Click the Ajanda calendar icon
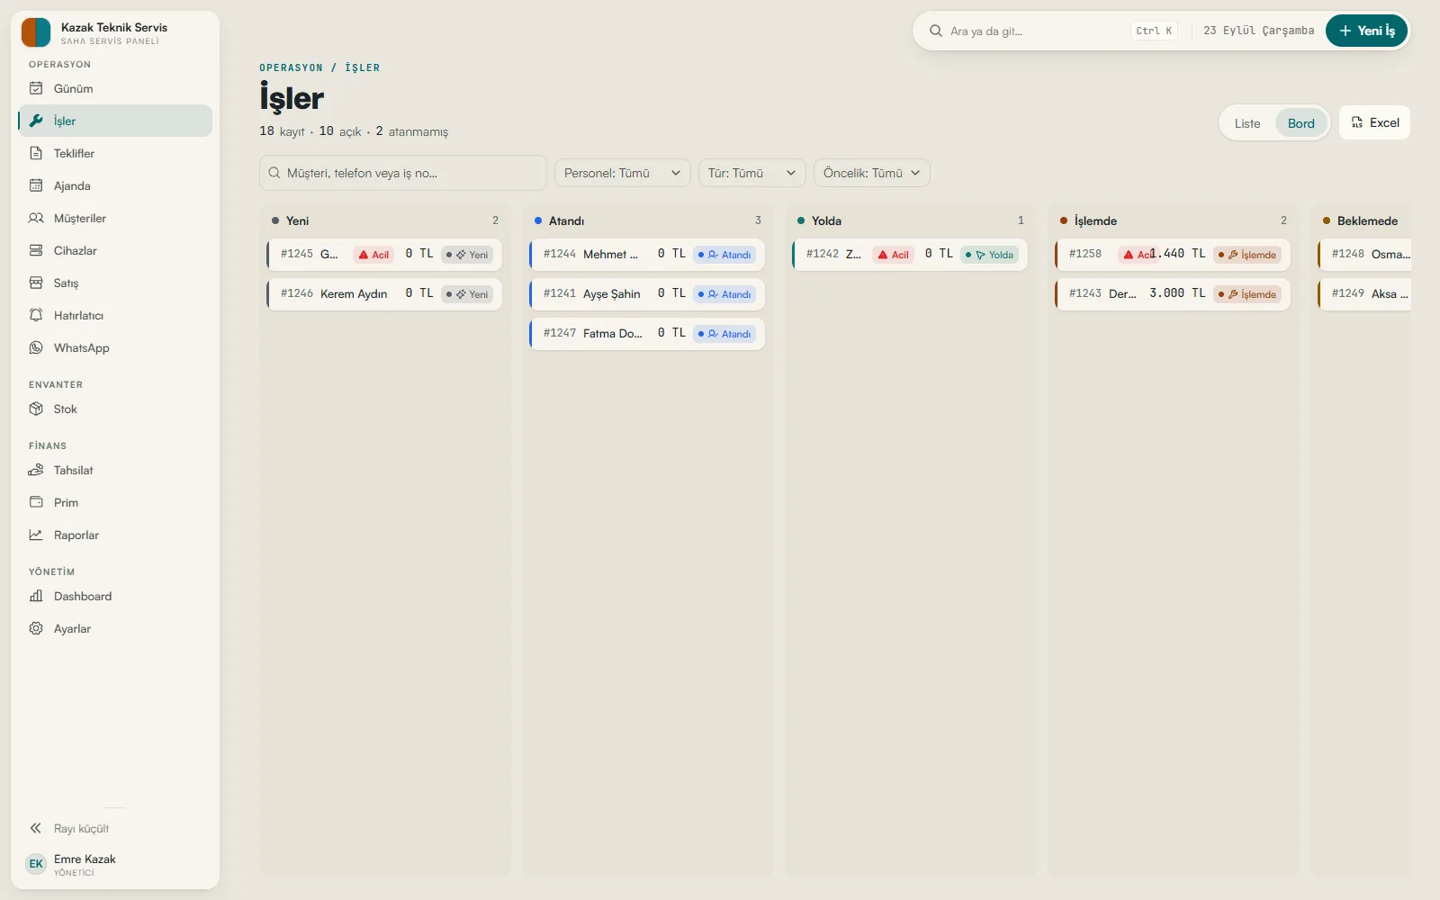The width and height of the screenshot is (1440, 900). click(x=36, y=185)
